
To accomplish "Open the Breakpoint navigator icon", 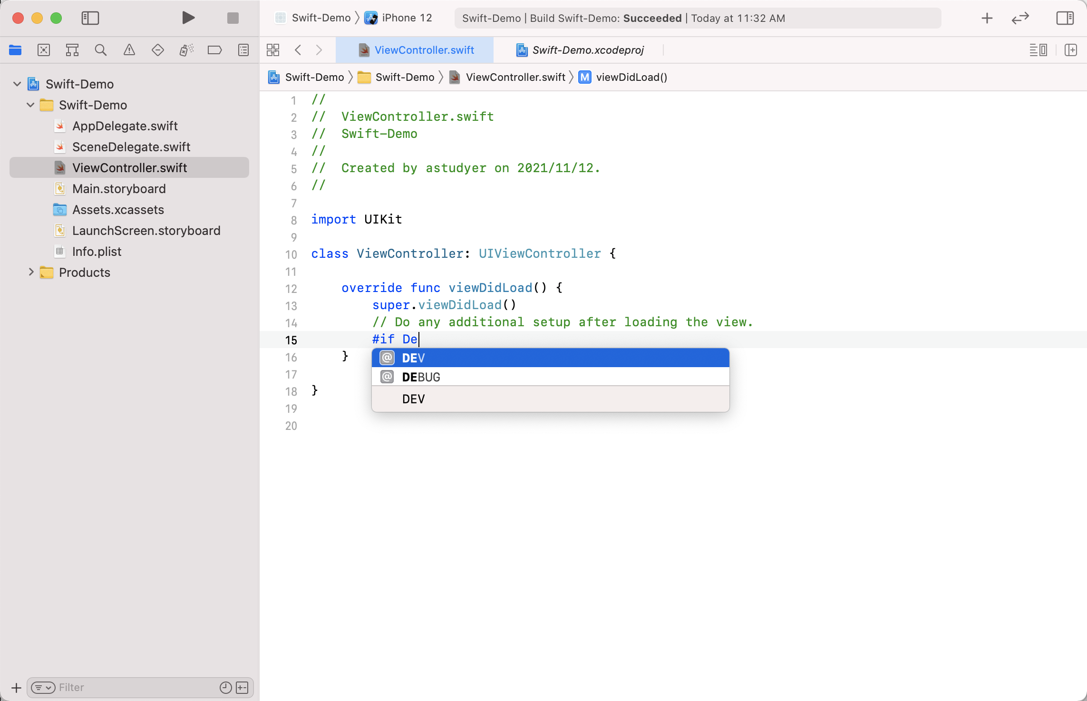I will pos(214,50).
